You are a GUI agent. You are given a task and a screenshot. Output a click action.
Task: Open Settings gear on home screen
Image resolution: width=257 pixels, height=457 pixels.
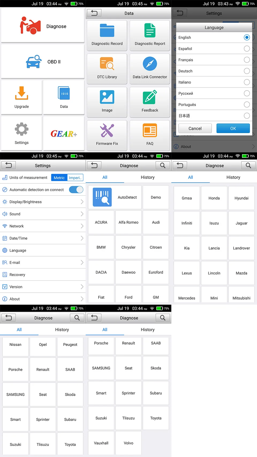point(22,129)
